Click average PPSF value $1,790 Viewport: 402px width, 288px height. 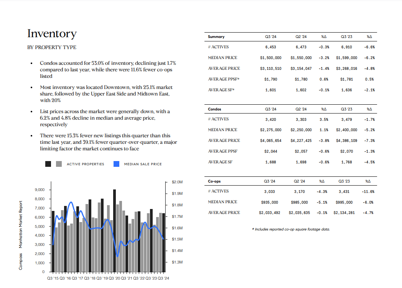(x=271, y=79)
